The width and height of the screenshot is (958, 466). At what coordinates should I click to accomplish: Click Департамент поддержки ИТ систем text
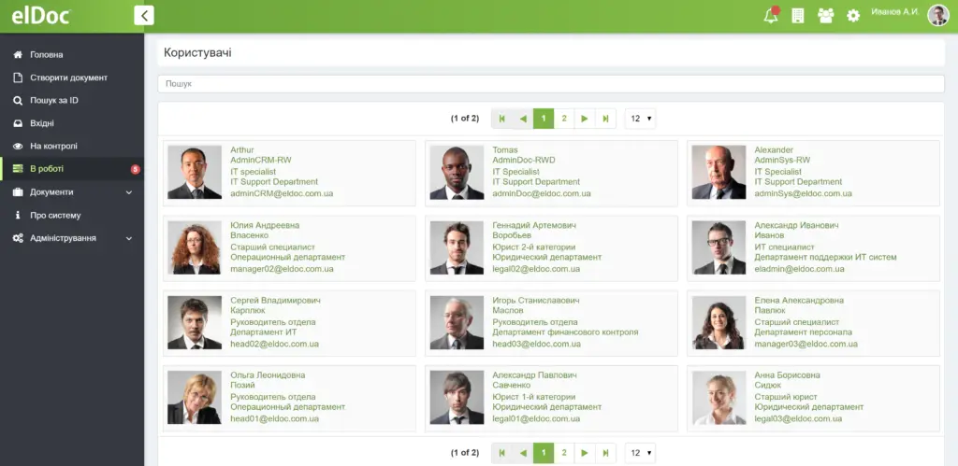825,258
